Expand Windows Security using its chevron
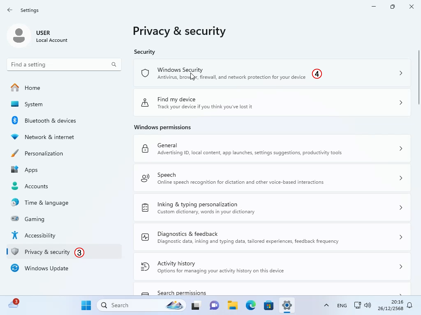421x315 pixels. click(x=401, y=73)
